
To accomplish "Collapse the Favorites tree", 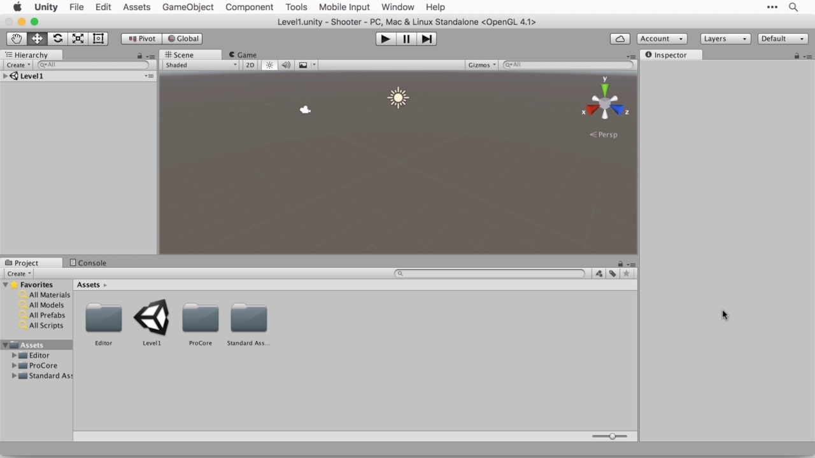I will (5, 285).
